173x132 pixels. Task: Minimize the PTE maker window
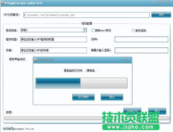155,2
